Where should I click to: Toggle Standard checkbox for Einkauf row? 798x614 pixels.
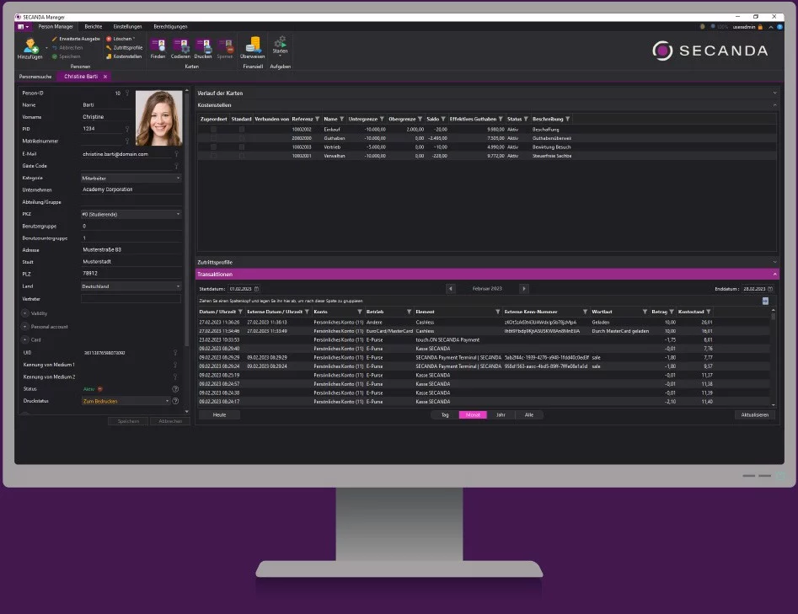242,129
